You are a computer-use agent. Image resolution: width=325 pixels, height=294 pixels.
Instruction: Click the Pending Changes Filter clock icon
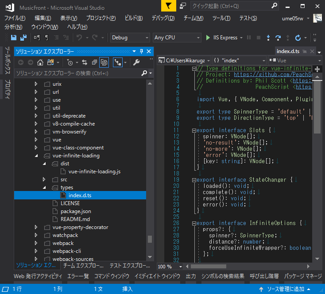point(70,62)
